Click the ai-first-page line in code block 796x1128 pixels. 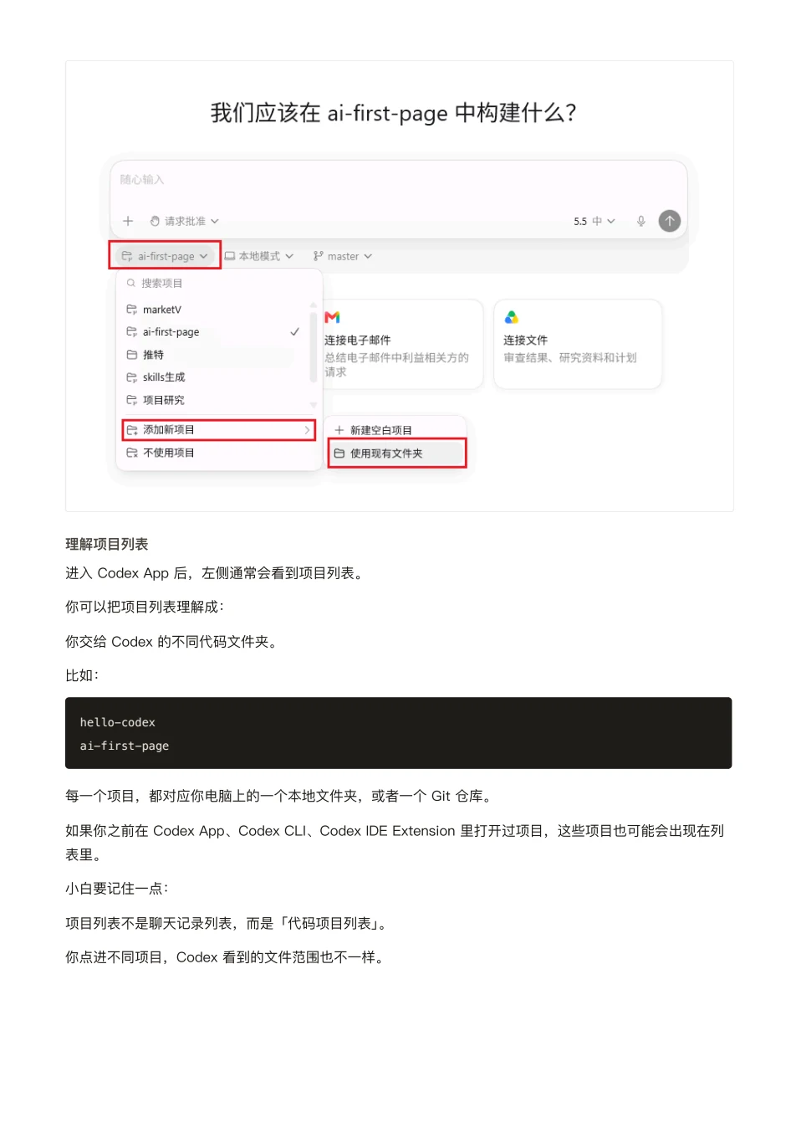click(125, 746)
